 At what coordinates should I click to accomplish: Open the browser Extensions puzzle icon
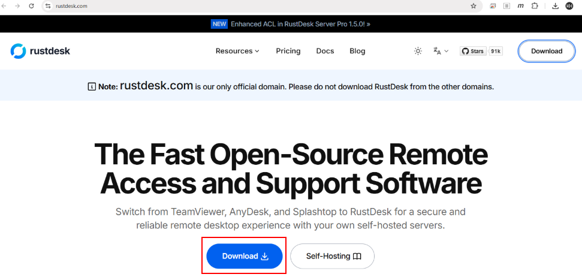click(535, 6)
